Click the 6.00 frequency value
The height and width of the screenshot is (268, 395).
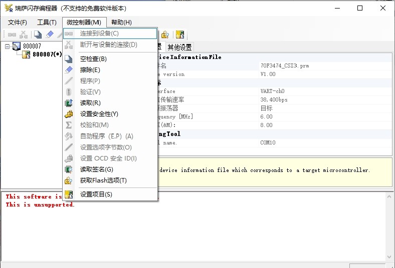point(266,117)
